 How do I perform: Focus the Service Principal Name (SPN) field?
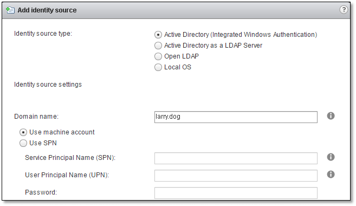tap(236, 158)
